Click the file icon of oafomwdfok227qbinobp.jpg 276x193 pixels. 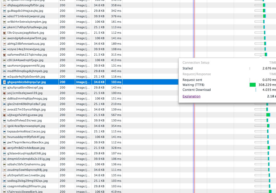(x=4, y=55)
